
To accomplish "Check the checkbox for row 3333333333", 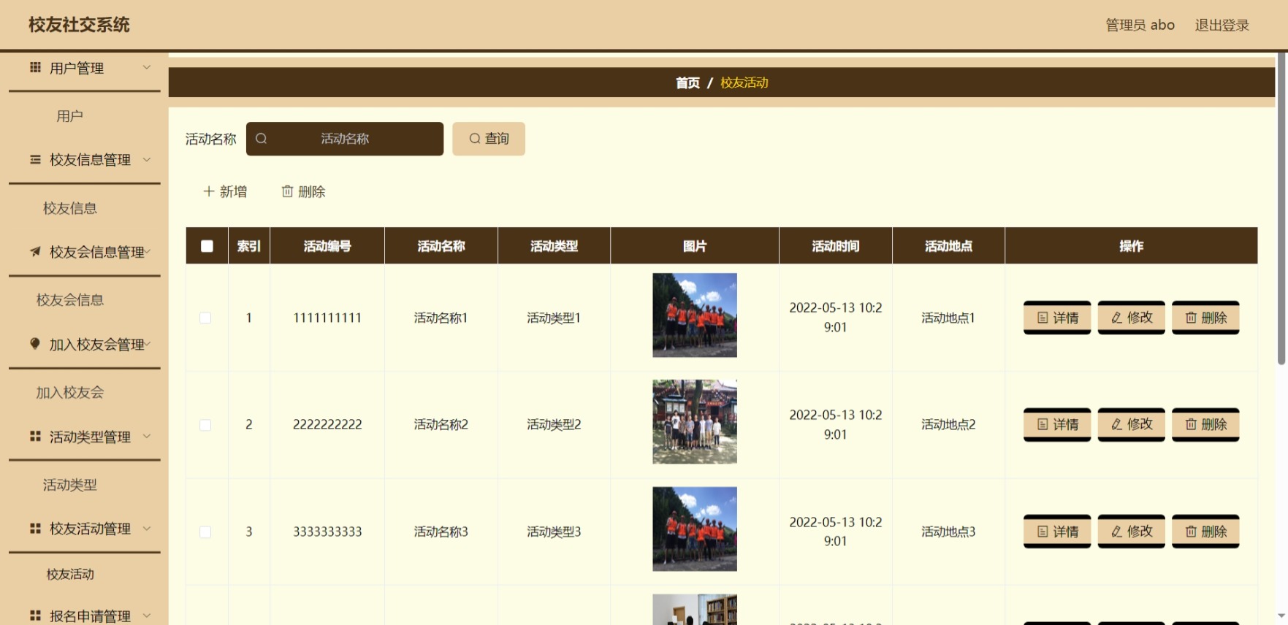I will pos(205,532).
